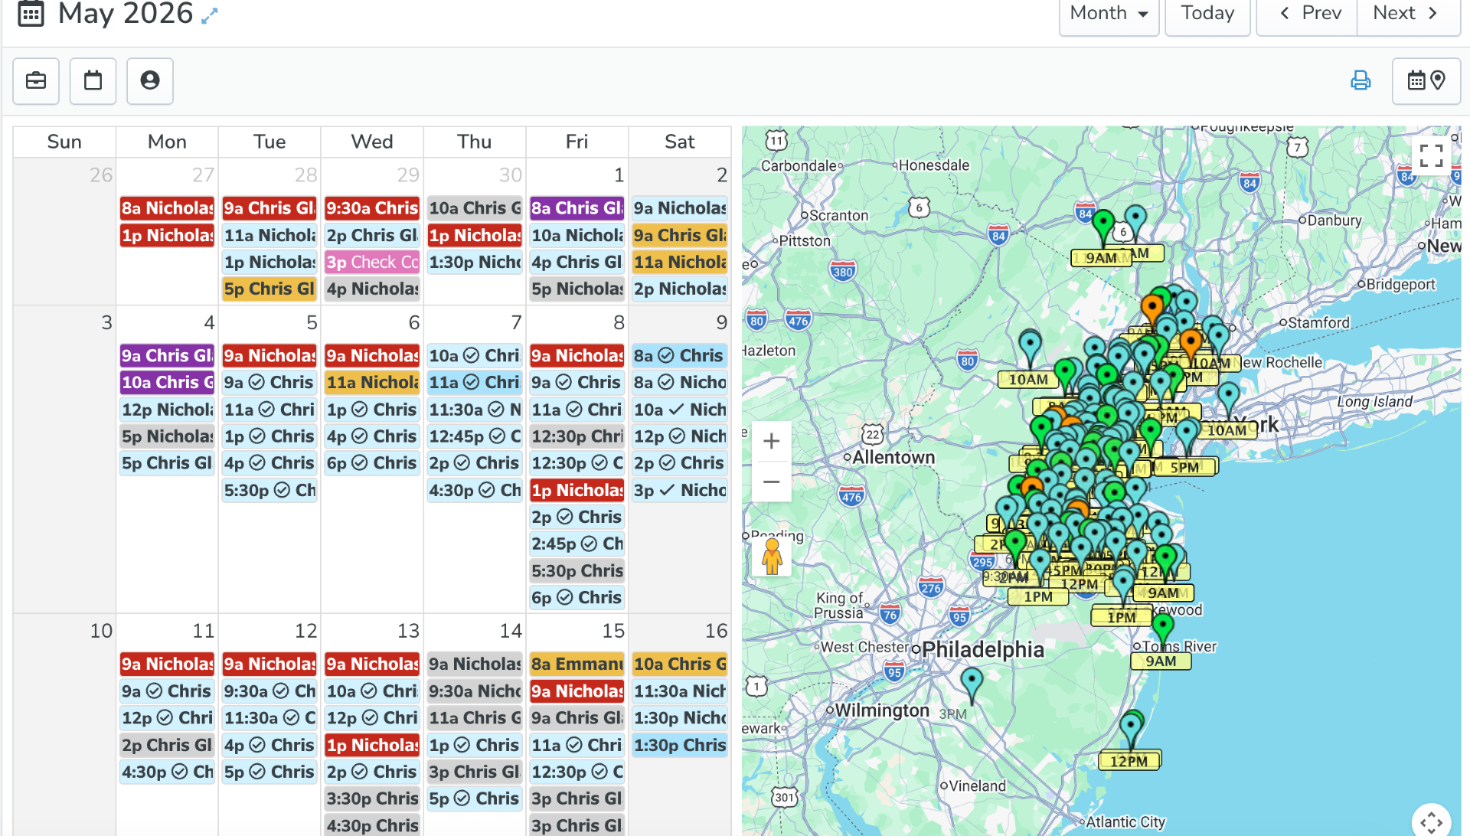The height and width of the screenshot is (836, 1470).
Task: Open the 3p Chris Gl event on May 14
Action: point(475,772)
